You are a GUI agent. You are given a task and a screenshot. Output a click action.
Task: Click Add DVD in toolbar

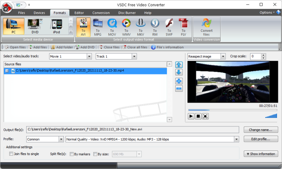pos(85,47)
